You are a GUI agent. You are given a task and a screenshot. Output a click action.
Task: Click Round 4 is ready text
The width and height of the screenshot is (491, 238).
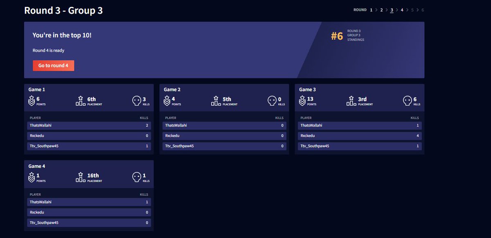[49, 51]
